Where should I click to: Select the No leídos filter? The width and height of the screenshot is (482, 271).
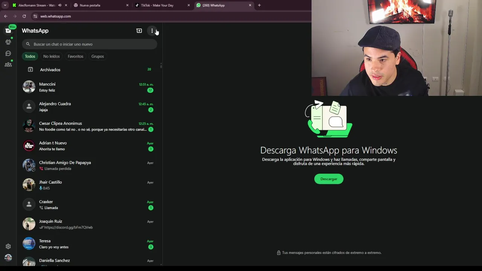point(51,56)
